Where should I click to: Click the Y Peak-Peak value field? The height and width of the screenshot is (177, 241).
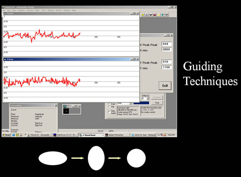[x=166, y=62]
